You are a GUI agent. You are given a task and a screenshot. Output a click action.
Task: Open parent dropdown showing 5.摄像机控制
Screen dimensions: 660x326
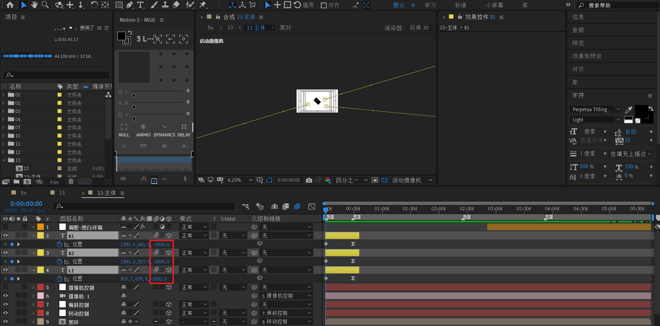286,296
